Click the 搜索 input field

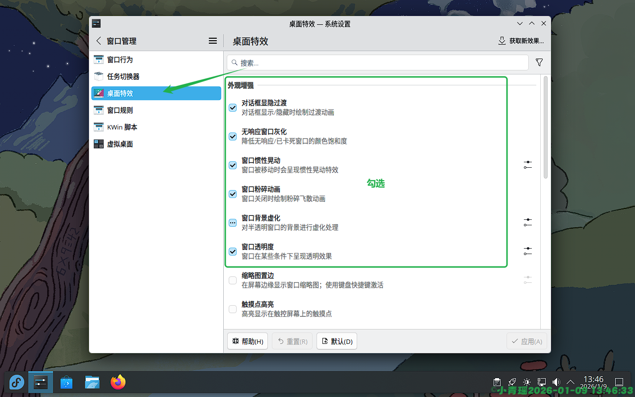377,63
